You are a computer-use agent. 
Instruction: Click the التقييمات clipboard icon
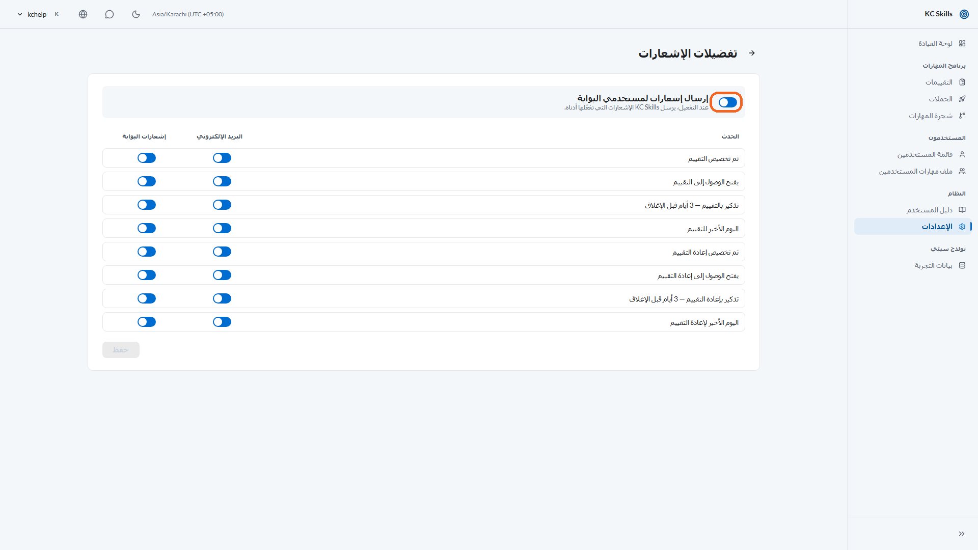coord(962,82)
